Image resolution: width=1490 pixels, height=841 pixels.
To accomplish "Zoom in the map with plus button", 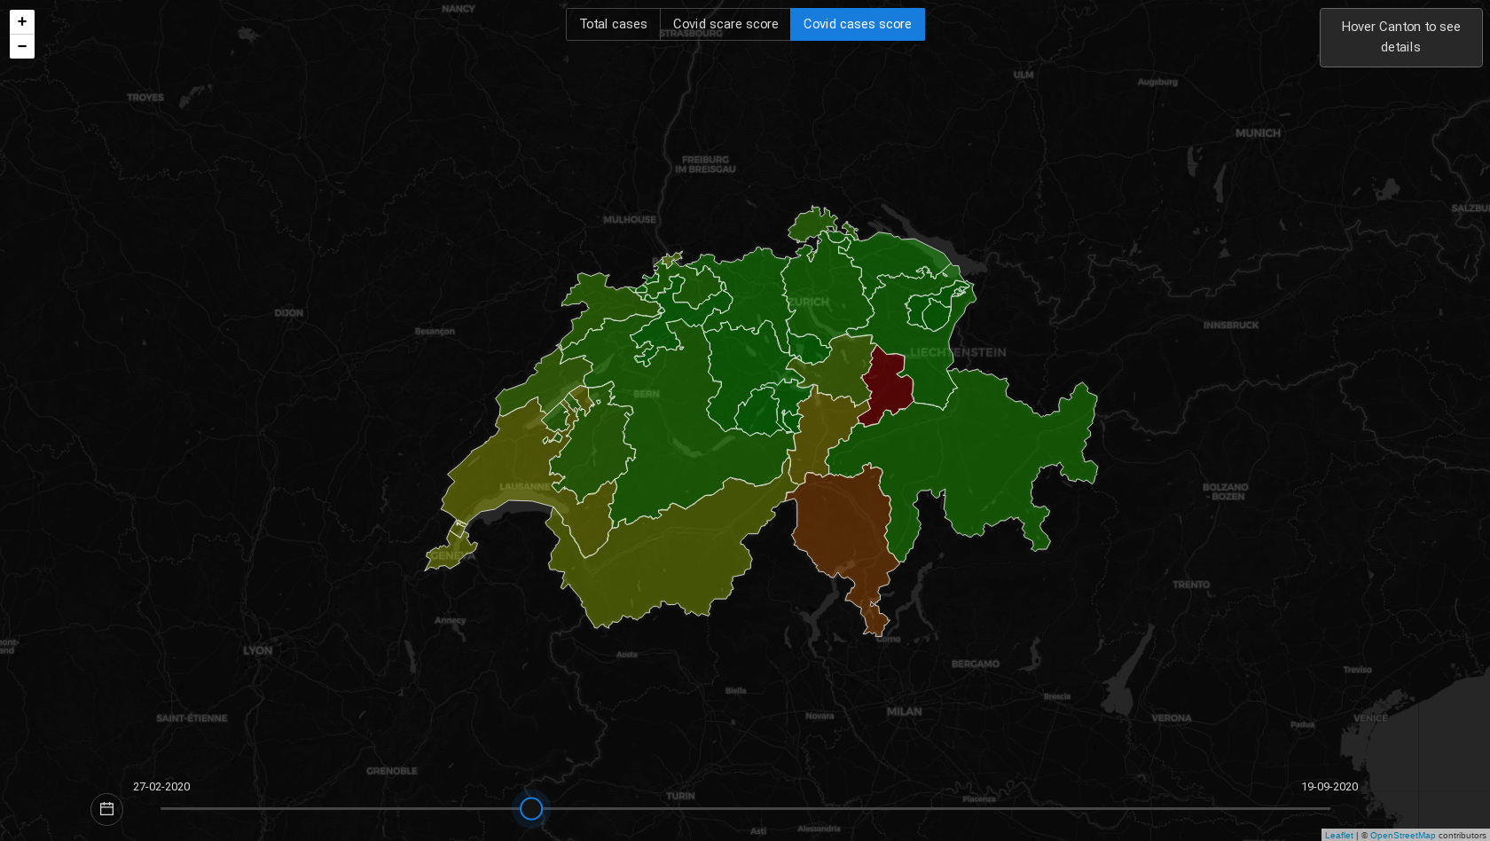I will click(22, 21).
